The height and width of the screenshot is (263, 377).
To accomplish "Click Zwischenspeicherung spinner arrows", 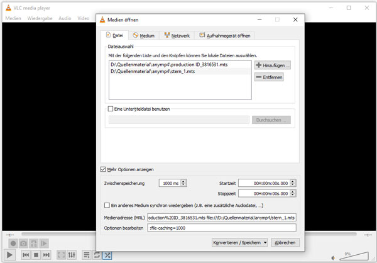I will click(x=183, y=183).
